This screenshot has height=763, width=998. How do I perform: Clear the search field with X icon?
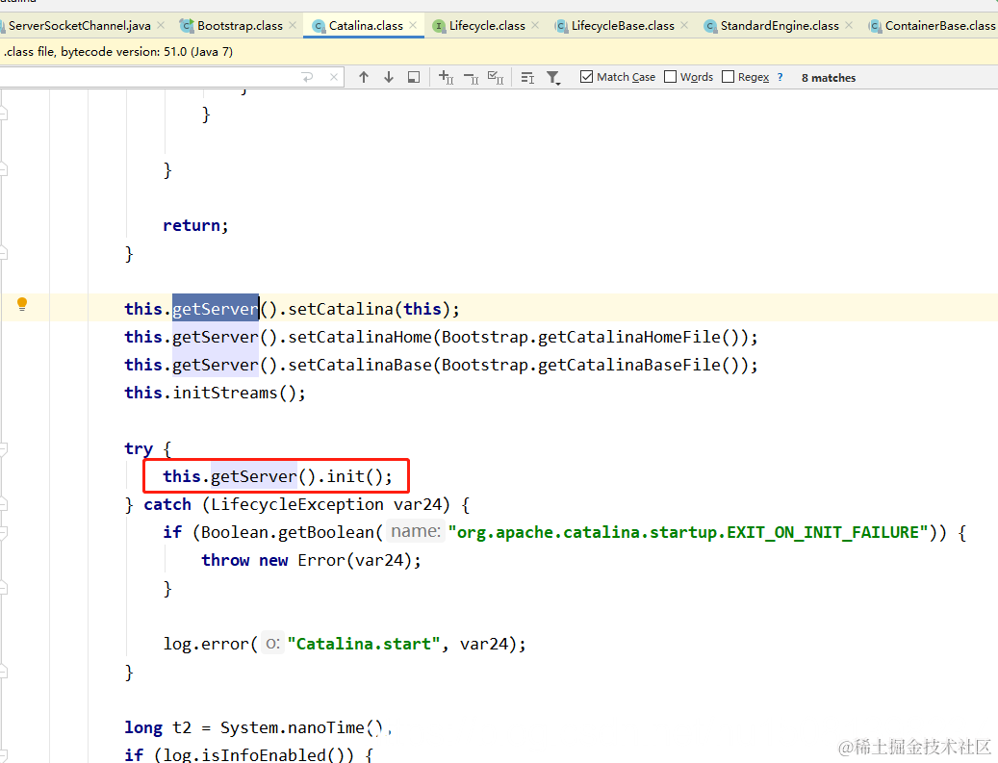click(x=334, y=77)
